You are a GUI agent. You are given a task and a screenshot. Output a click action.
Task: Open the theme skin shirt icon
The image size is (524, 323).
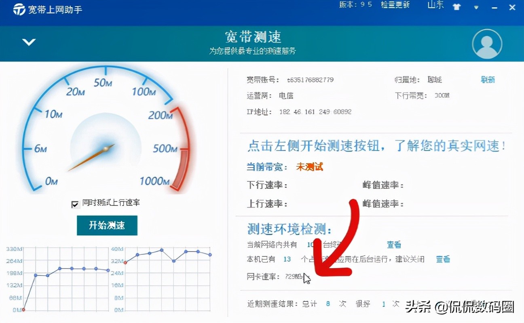456,6
